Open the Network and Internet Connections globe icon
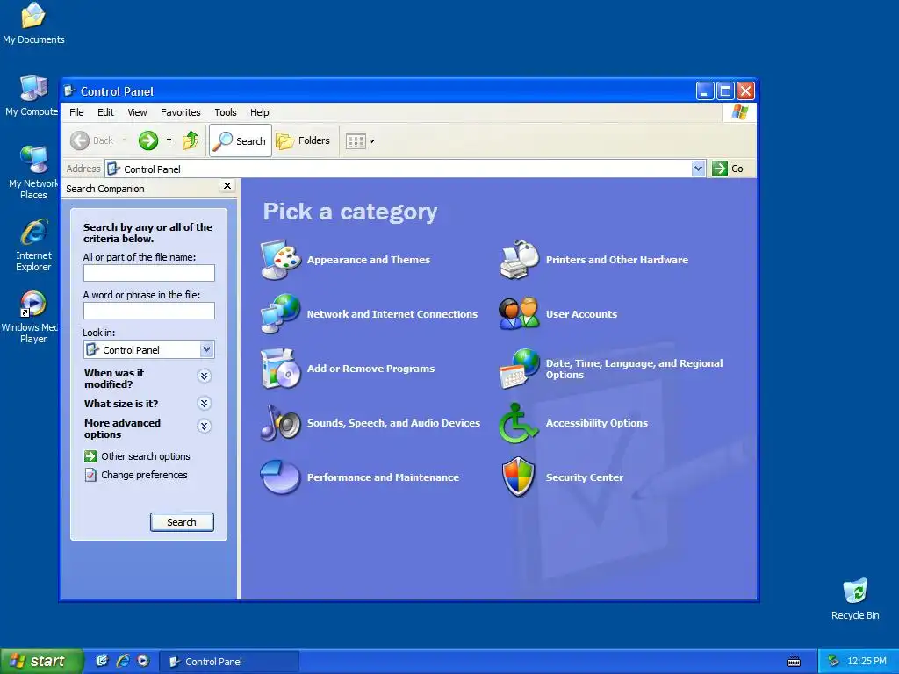 click(x=280, y=313)
